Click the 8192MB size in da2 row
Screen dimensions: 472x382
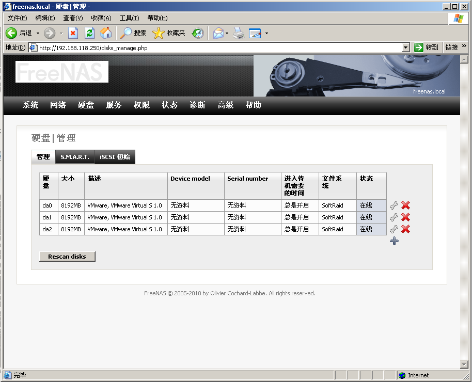[x=71, y=229]
